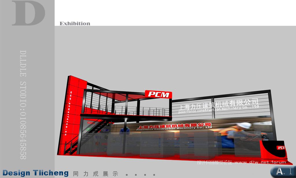Click the 'Exhibition' heading text

75,23
